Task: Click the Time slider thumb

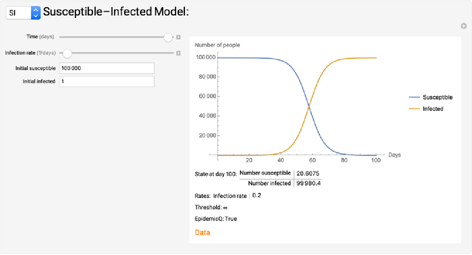Action: point(168,37)
